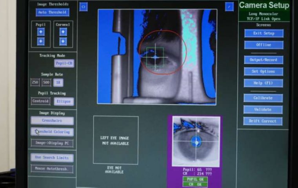This screenshot has height=188, width=298.
Task: Click the icon at top-right of camera view
Action: (229, 7)
